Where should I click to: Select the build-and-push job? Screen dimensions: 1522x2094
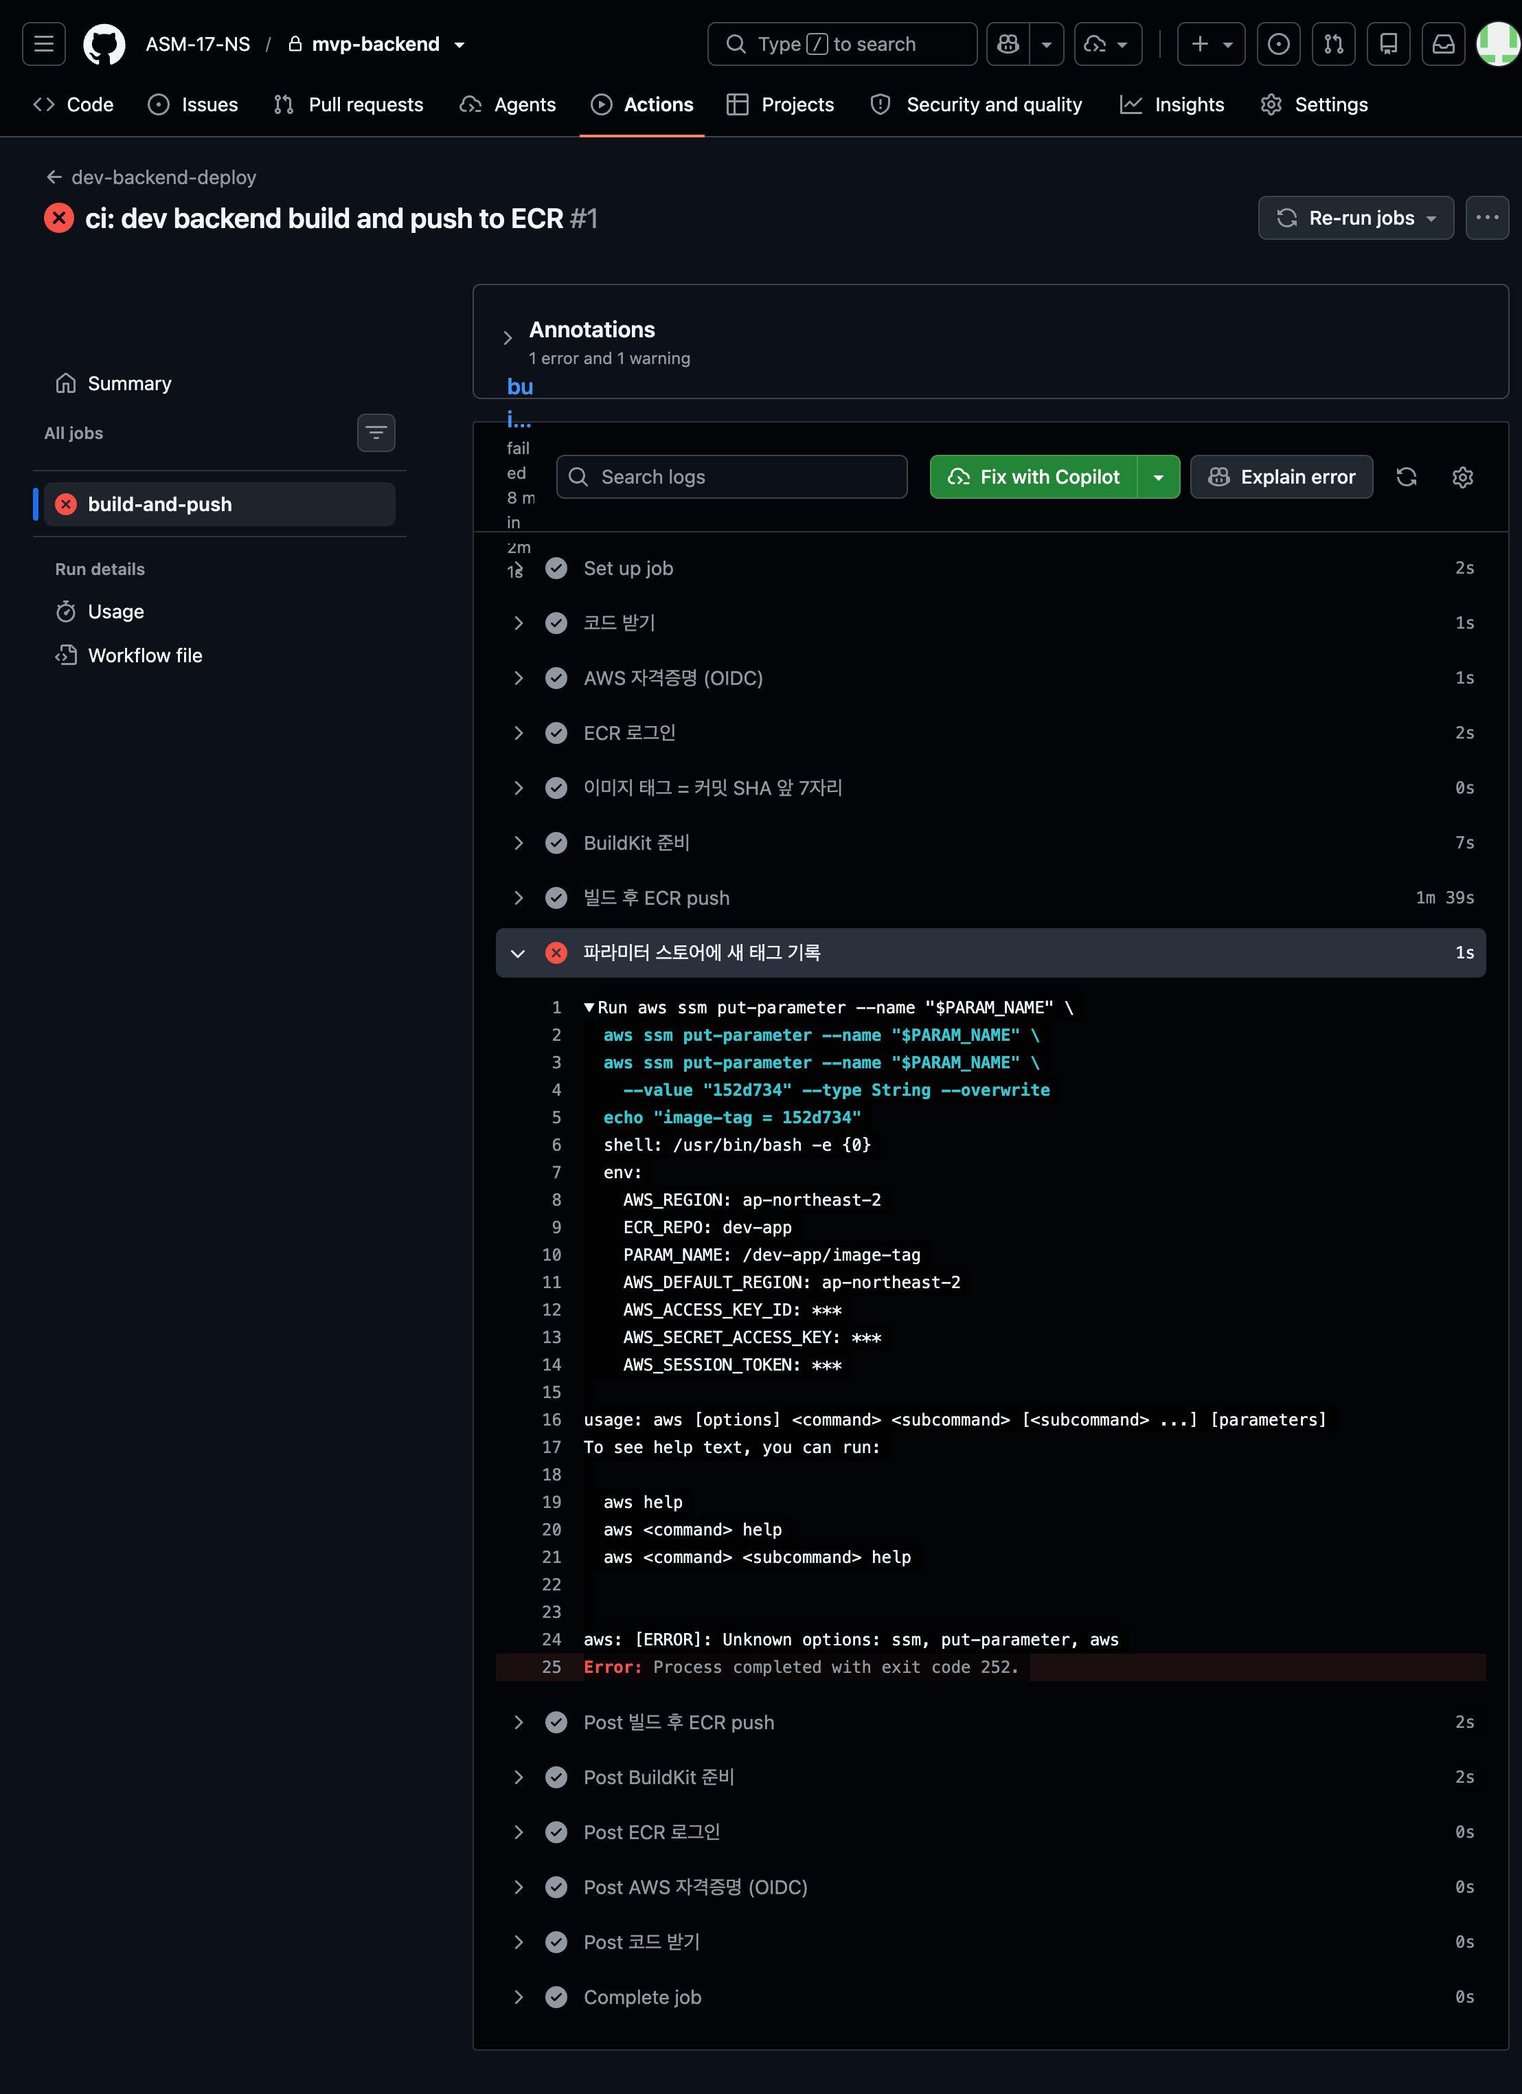tap(220, 504)
